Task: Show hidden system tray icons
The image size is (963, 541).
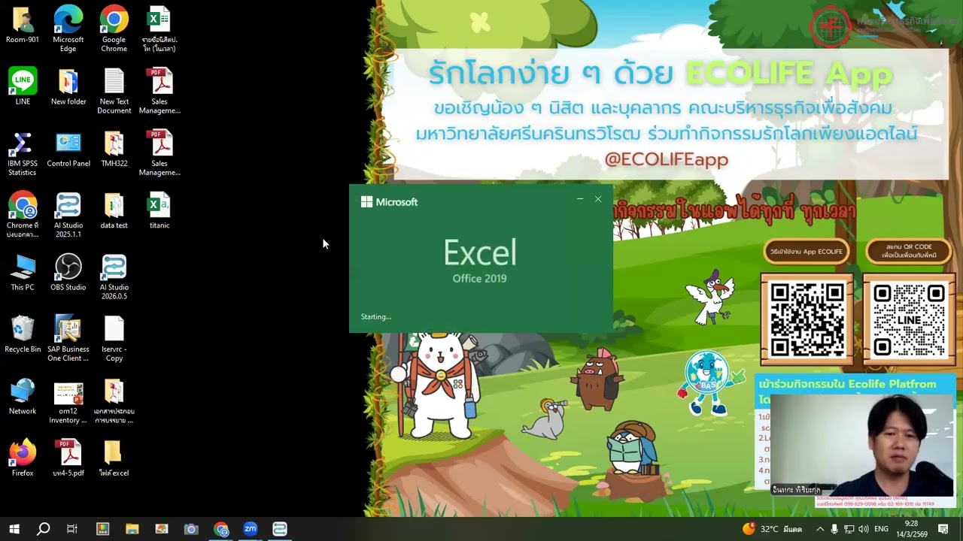Action: click(x=820, y=529)
